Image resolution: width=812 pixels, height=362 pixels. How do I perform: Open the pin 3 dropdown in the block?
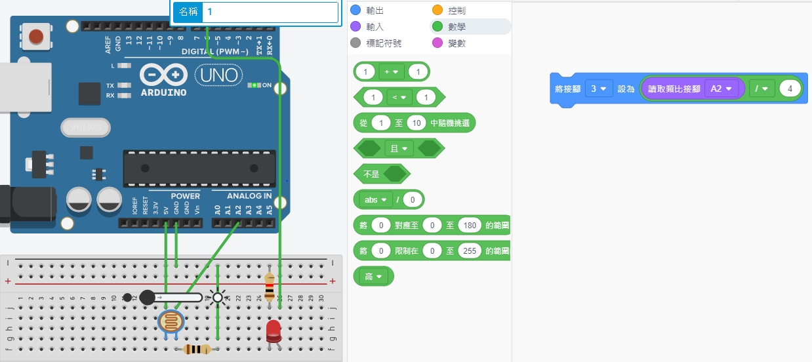(x=598, y=89)
